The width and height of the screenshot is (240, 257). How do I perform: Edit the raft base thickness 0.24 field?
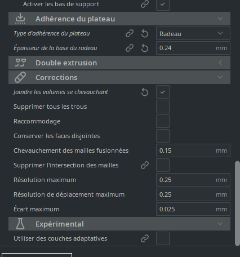click(x=193, y=48)
